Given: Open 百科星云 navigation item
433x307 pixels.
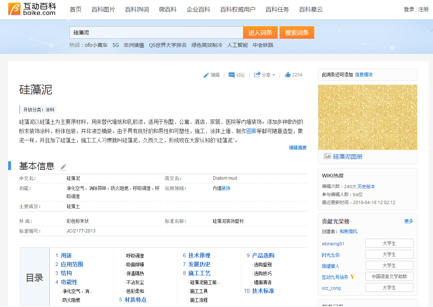Looking at the screenshot, I should tap(311, 10).
